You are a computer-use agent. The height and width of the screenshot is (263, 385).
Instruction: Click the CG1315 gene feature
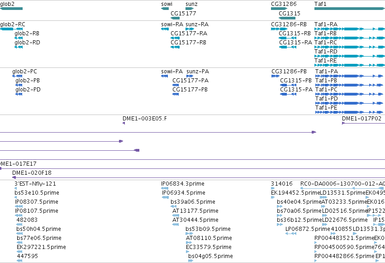tap(287, 18)
